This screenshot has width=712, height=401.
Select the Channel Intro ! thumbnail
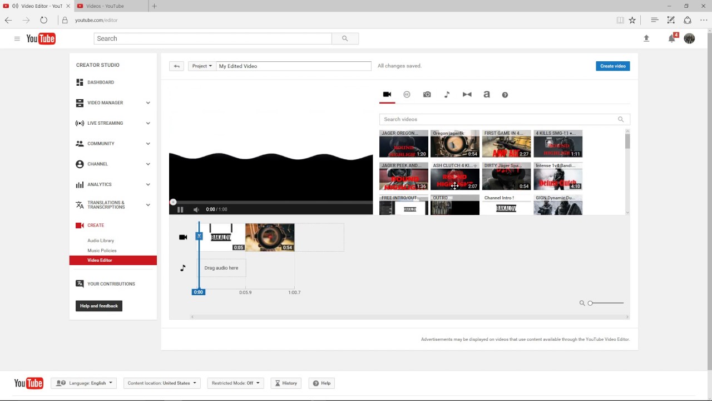point(506,205)
